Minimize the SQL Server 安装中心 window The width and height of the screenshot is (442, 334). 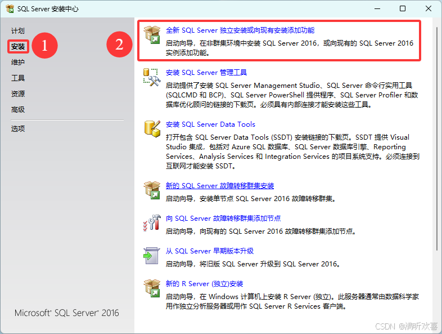coord(377,9)
